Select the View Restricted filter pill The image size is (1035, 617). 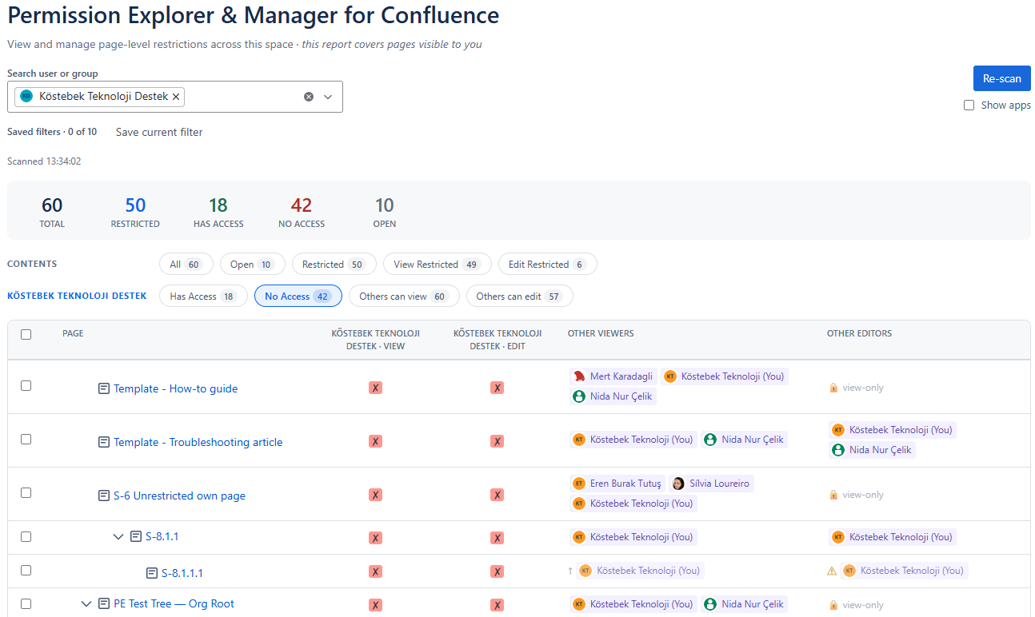(437, 265)
